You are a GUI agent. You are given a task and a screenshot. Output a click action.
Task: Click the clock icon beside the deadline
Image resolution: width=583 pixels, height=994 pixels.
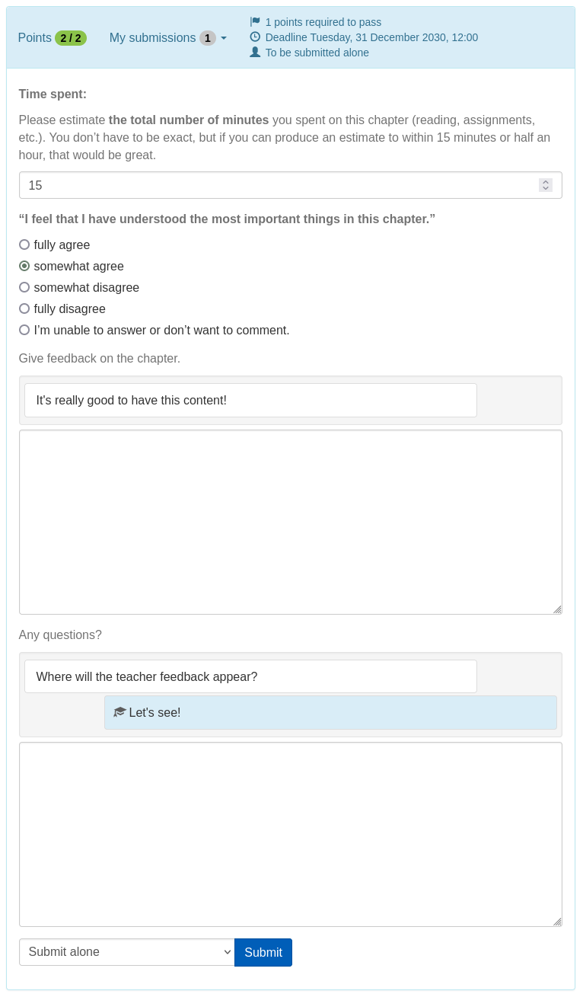255,37
